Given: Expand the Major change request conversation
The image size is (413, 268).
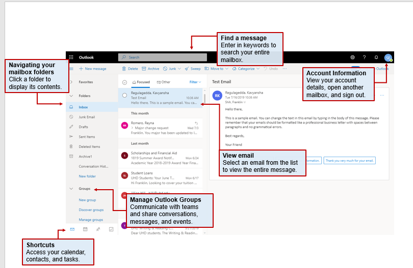Looking at the screenshot, I should pos(132,128).
